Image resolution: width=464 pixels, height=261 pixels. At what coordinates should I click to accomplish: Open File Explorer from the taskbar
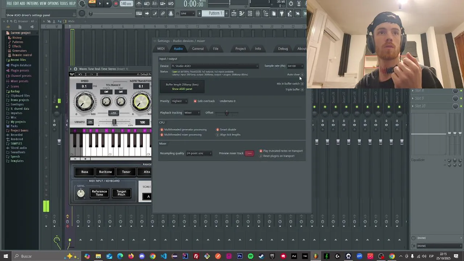click(x=98, y=256)
